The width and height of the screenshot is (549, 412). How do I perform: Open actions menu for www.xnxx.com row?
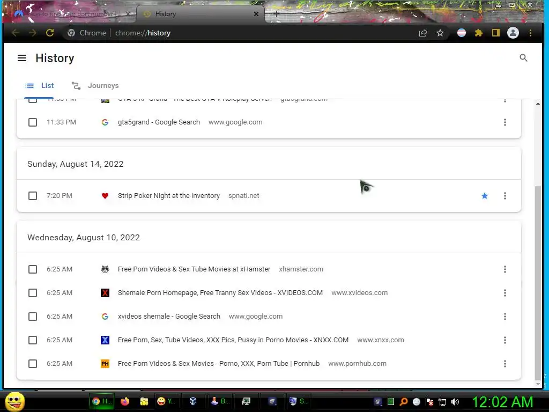pyautogui.click(x=505, y=340)
